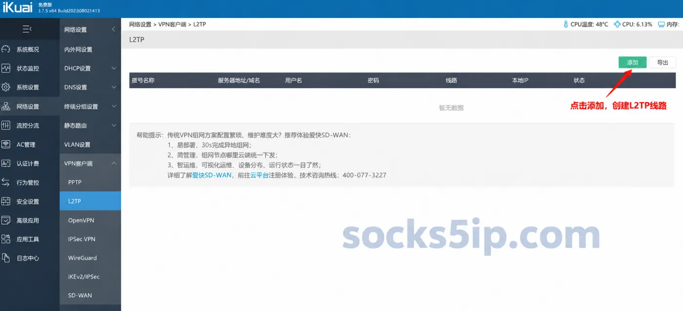The image size is (683, 311).
Task: Click the CPU: 6.13% readout
Action: tap(637, 24)
